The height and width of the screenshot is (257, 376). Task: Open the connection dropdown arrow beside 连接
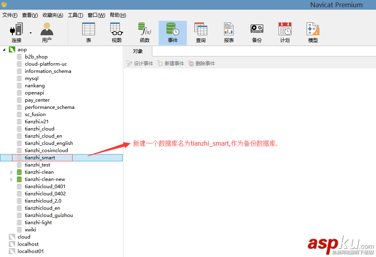click(x=31, y=33)
